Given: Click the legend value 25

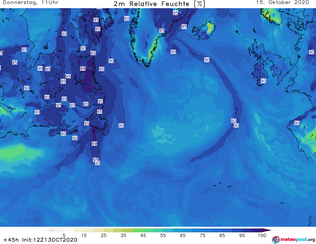Looking at the screenshot, I should point(103,235).
